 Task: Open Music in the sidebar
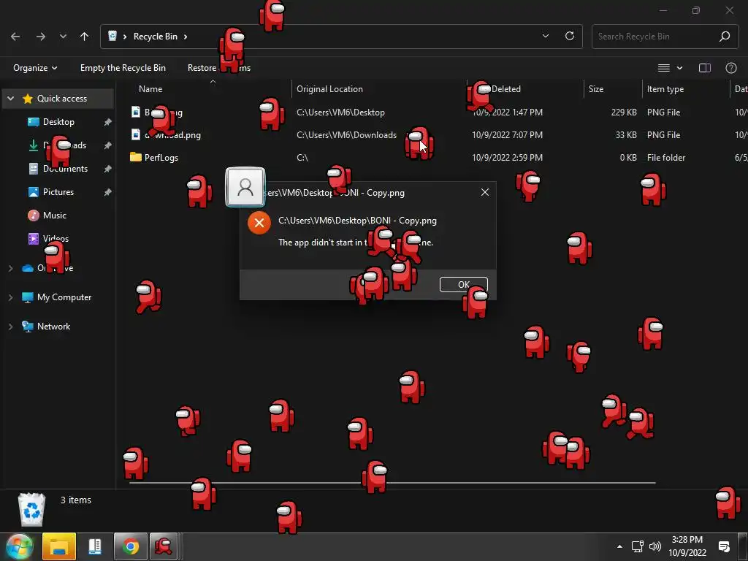coord(54,215)
